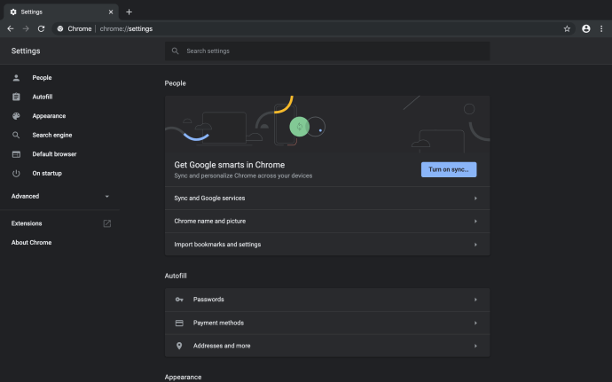Image resolution: width=612 pixels, height=382 pixels.
Task: Click the Turn on sync button
Action: [449, 170]
